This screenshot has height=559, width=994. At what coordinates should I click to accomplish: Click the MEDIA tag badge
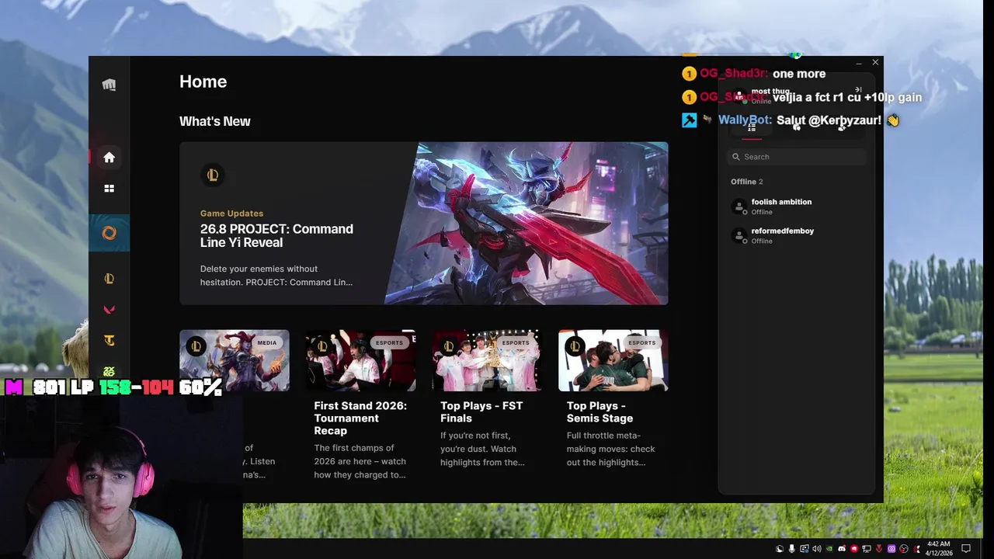pyautogui.click(x=267, y=342)
